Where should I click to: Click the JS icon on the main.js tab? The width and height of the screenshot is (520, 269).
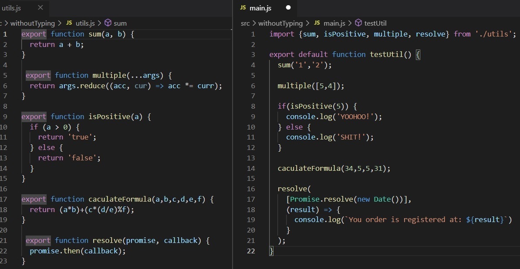243,7
